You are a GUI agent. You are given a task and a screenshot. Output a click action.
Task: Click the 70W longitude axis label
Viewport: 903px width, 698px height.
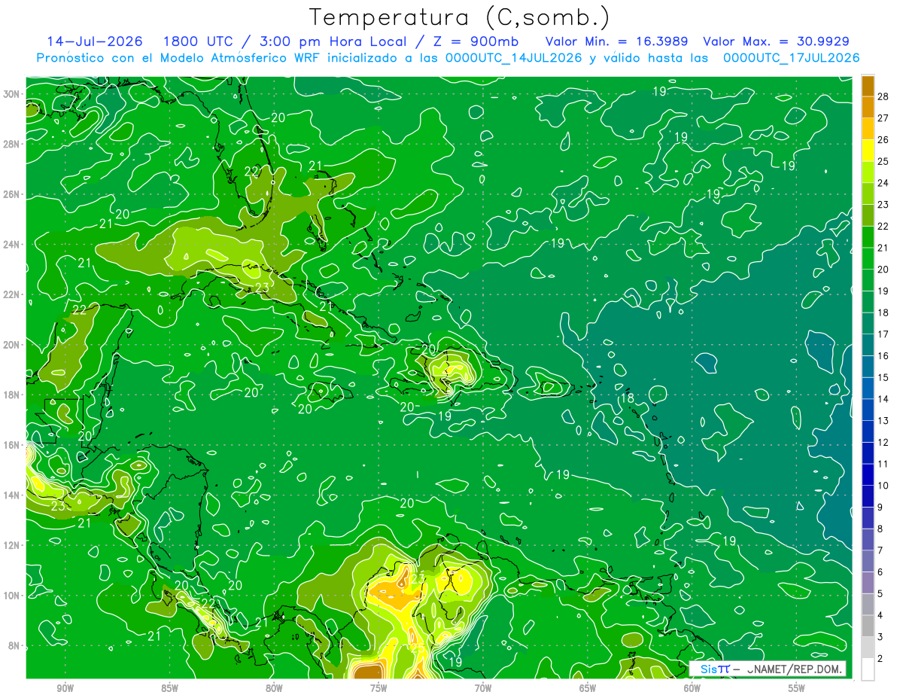[x=483, y=688]
